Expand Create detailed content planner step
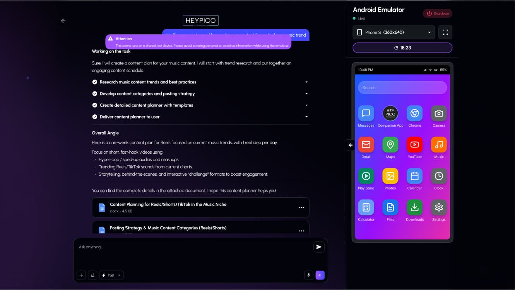 [306, 105]
